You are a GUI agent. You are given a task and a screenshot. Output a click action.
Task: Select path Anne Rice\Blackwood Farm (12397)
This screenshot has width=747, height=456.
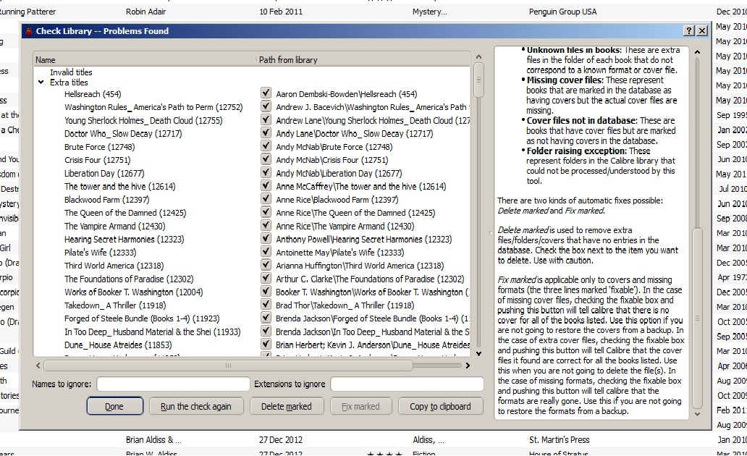(x=337, y=200)
